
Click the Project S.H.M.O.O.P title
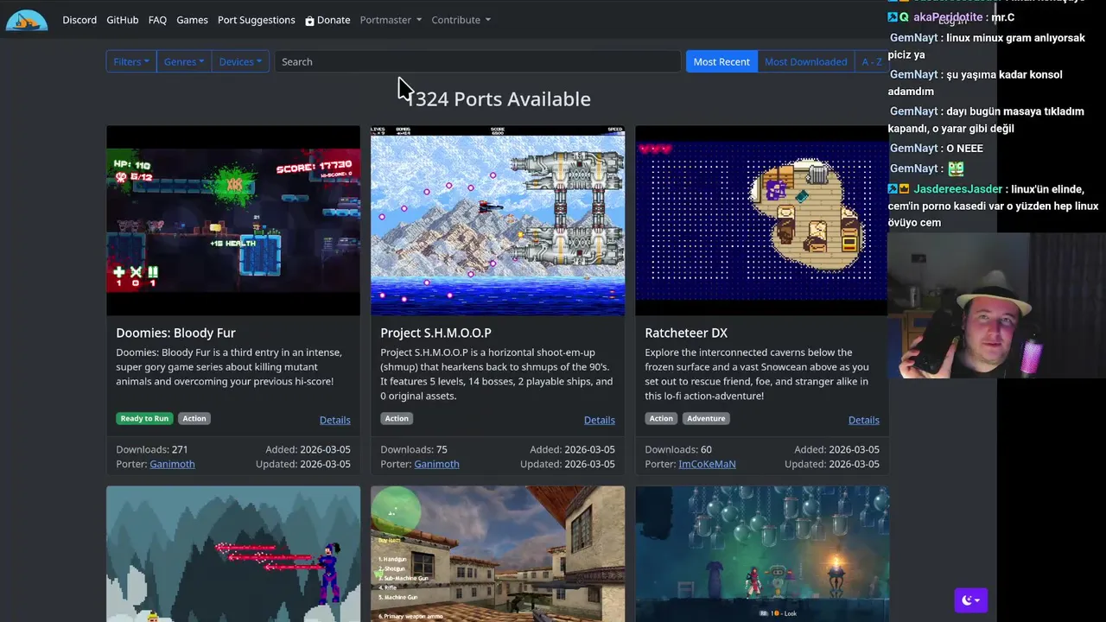435,333
